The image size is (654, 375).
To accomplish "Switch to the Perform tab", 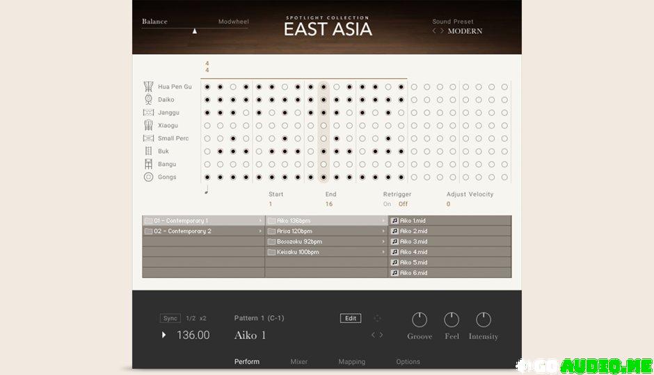I will tap(247, 362).
